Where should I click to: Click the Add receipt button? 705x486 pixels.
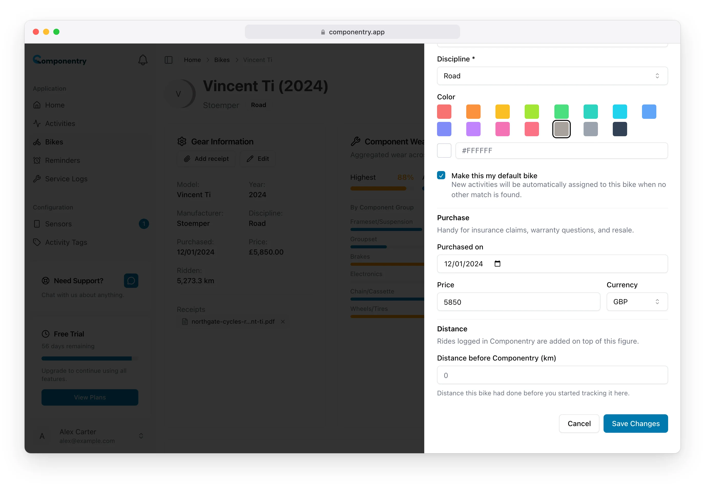(206, 159)
